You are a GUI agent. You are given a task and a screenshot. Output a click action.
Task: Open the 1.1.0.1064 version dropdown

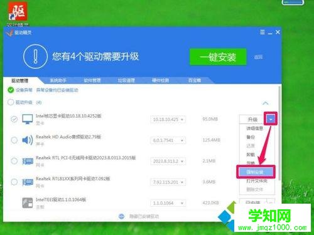coord(168,203)
